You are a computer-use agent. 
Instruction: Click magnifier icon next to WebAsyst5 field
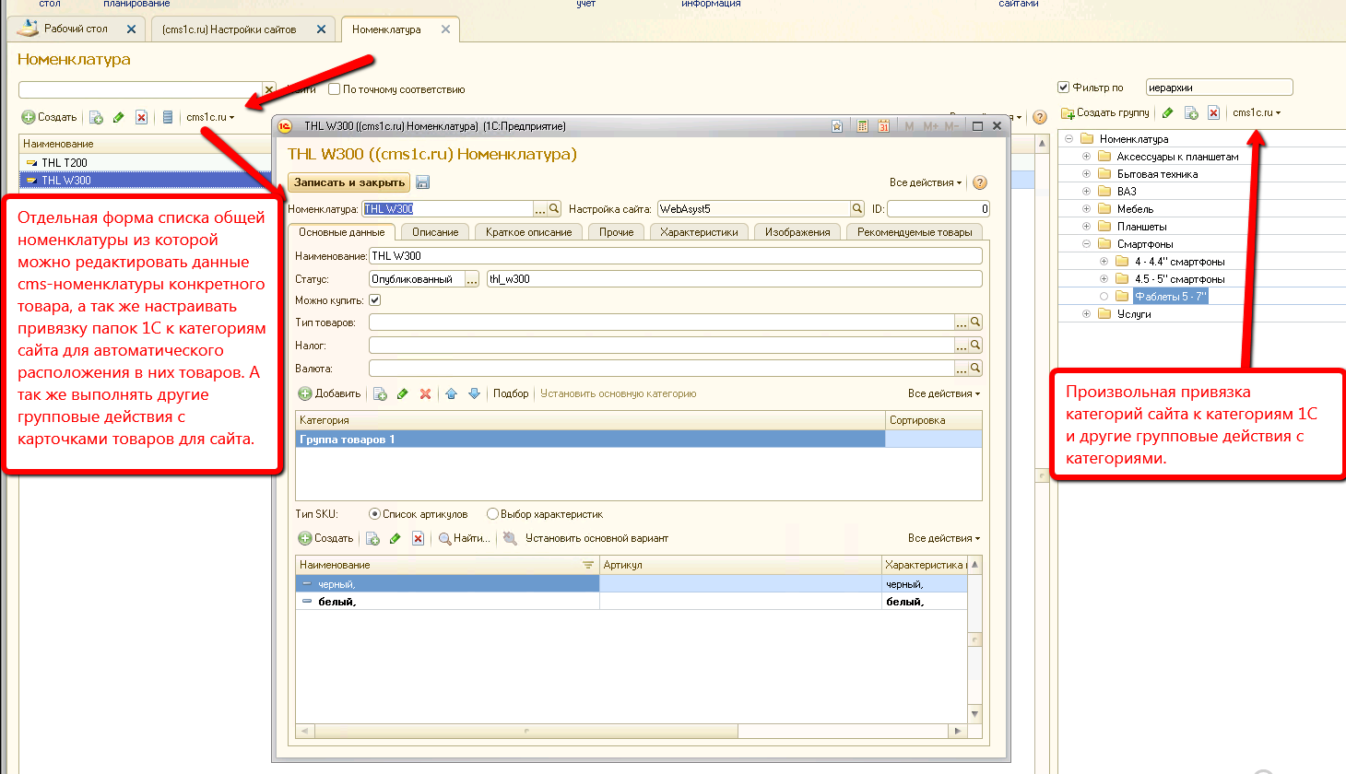(857, 209)
